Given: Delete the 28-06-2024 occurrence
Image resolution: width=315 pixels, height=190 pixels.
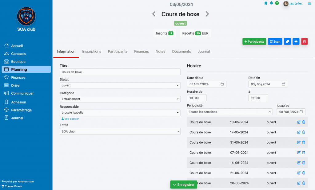Looking at the screenshot, I should [x=304, y=183].
